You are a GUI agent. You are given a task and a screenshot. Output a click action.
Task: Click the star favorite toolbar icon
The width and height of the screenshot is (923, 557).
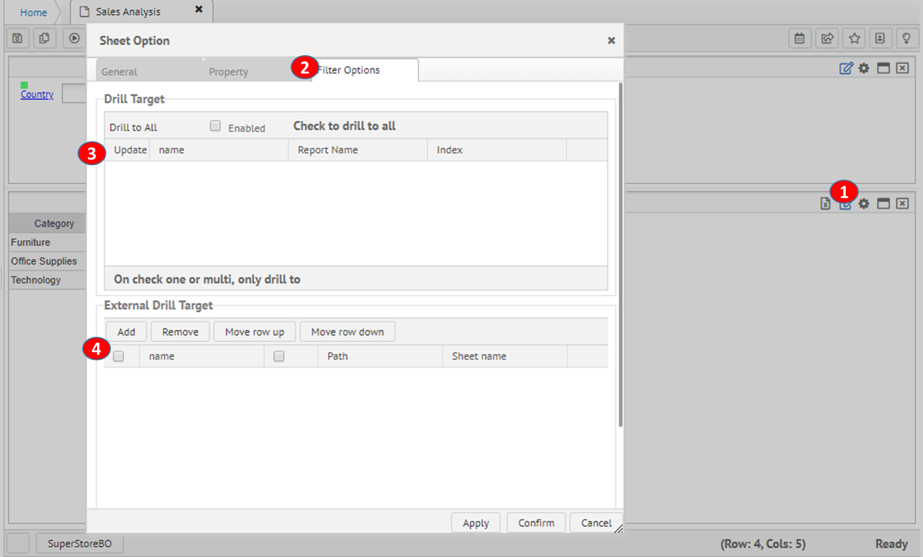click(x=854, y=38)
